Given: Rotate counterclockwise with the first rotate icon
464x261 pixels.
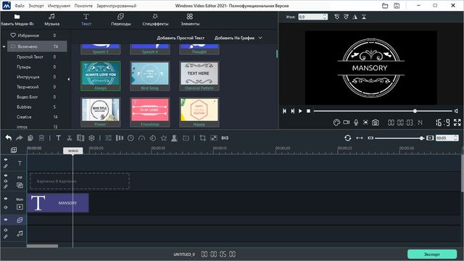Looking at the screenshot, I should click(x=336, y=17).
